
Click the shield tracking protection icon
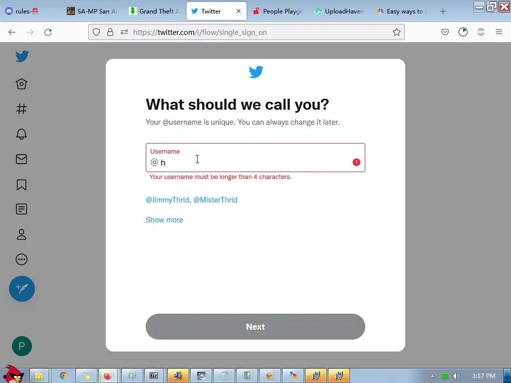(x=96, y=32)
